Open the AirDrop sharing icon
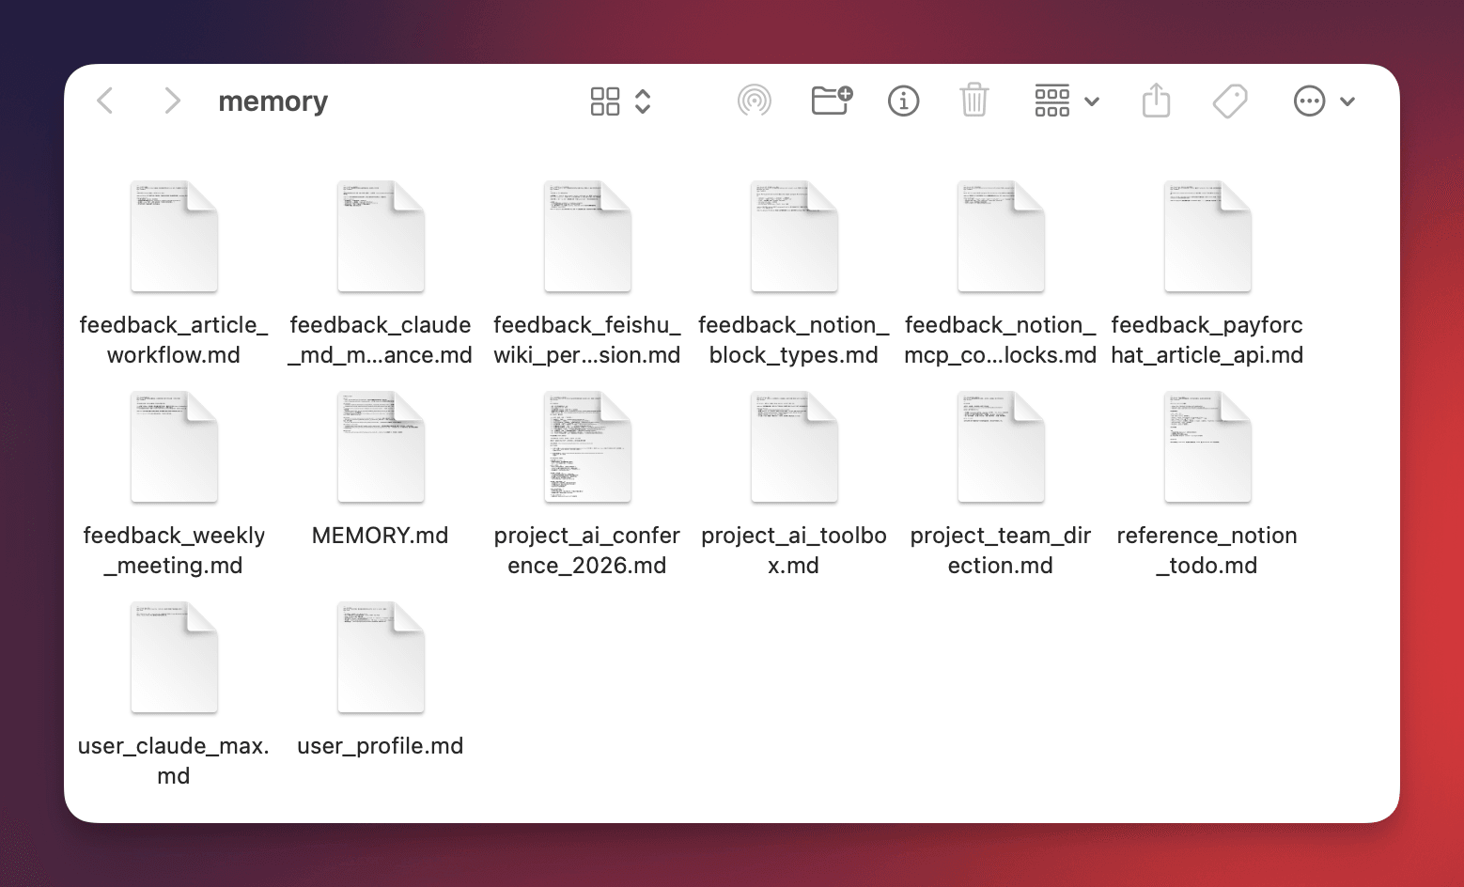This screenshot has width=1464, height=887. 755,101
